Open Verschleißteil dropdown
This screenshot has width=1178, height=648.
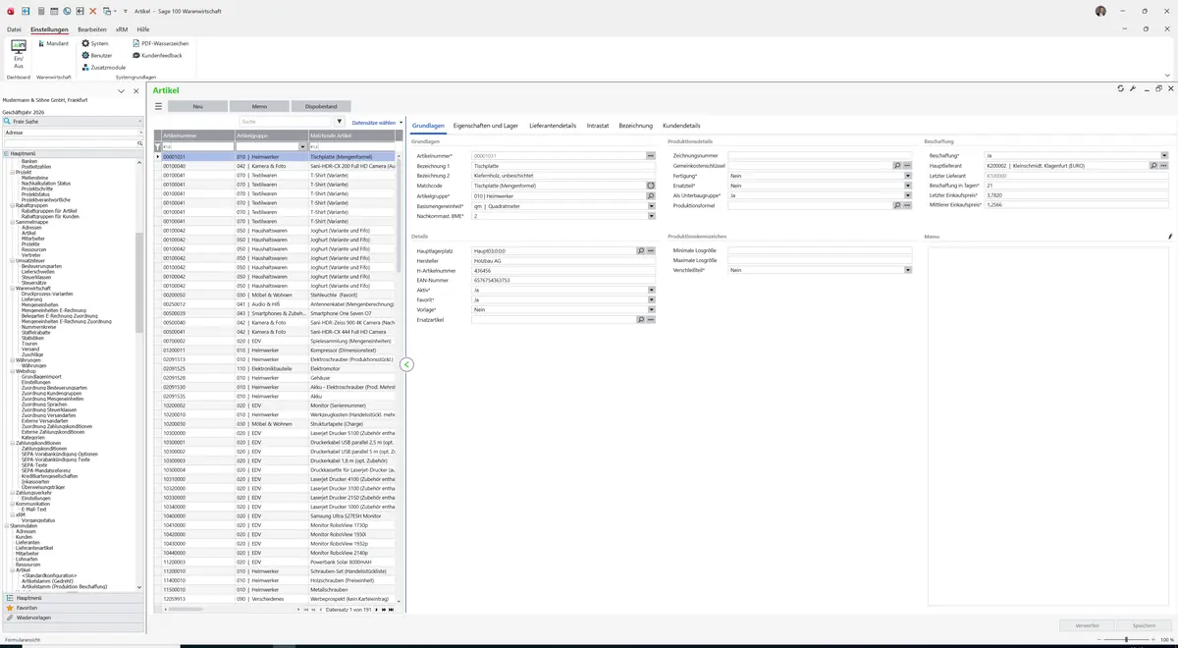coord(908,270)
